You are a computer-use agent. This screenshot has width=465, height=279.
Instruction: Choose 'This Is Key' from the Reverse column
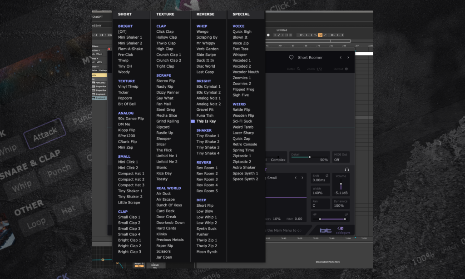[x=206, y=121]
